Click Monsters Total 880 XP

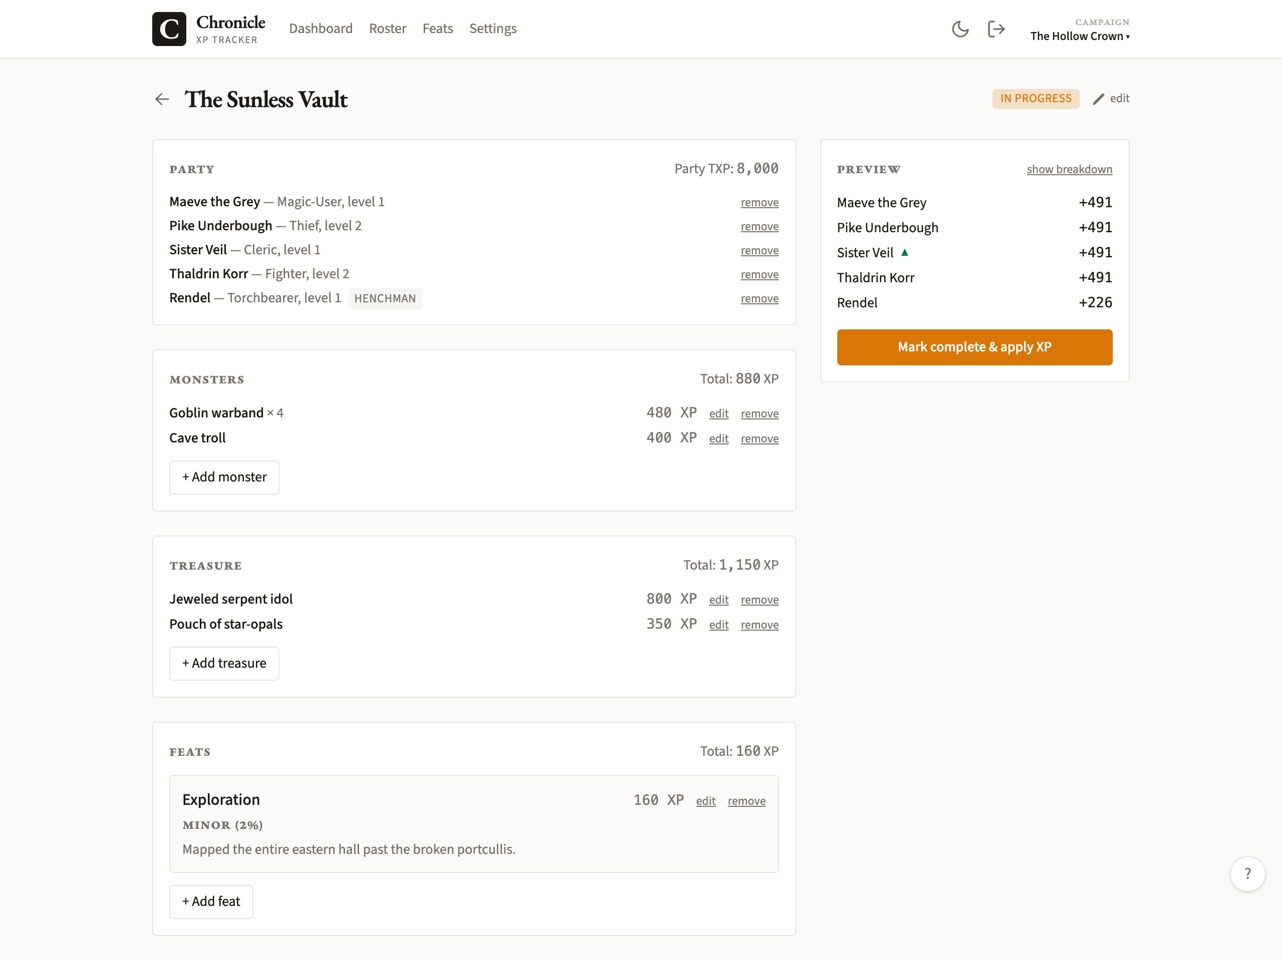(739, 379)
